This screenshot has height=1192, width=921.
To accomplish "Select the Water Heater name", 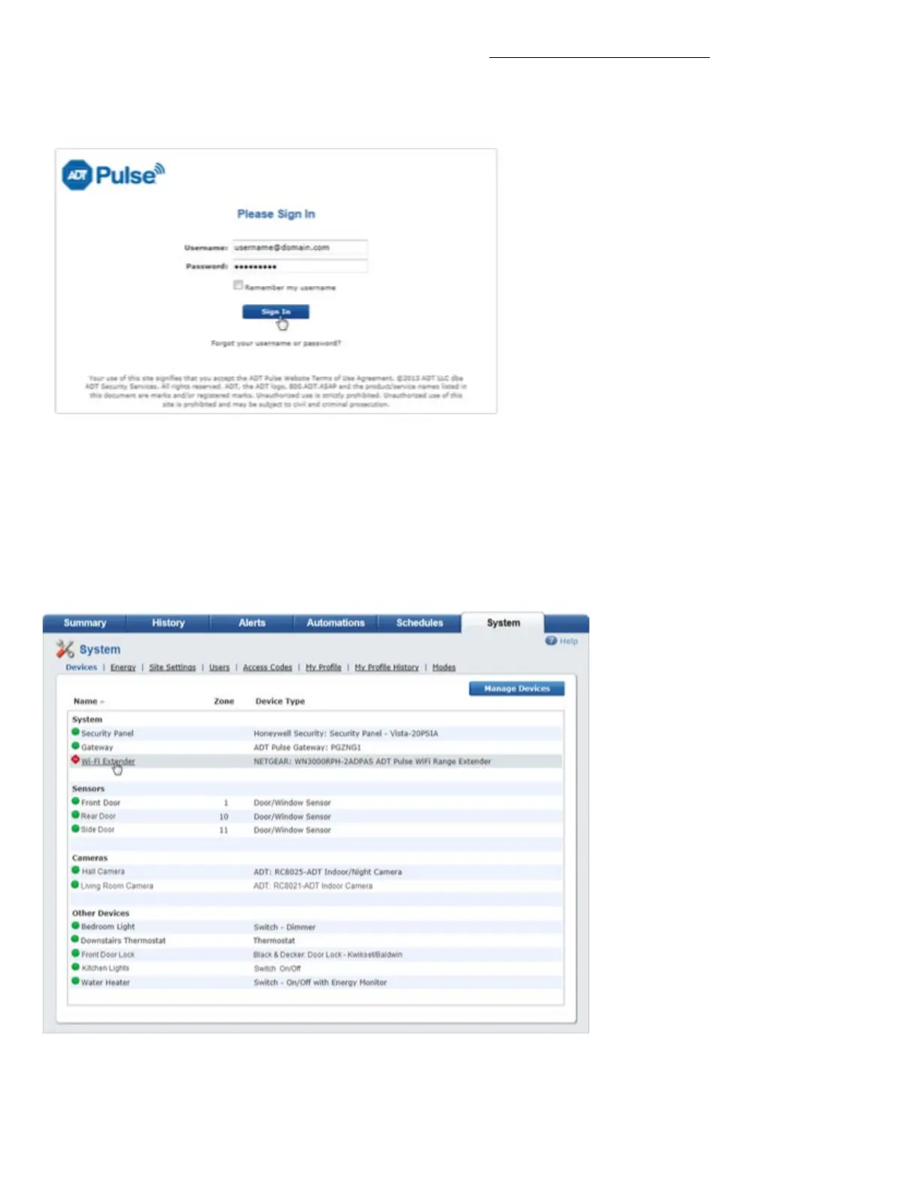I will pyautogui.click(x=105, y=983).
